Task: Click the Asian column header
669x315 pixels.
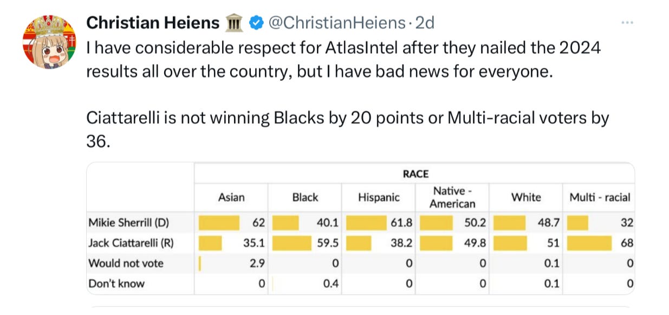Action: point(231,197)
